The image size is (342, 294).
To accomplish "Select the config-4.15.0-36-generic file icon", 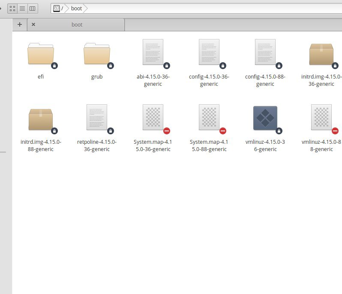I will [x=209, y=52].
